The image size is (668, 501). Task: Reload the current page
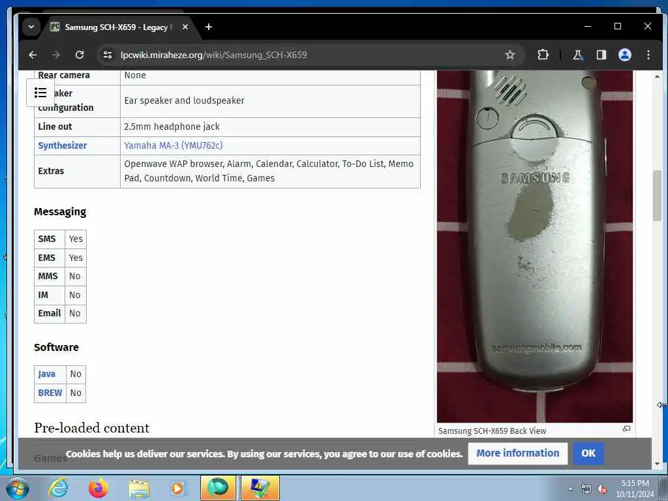(x=79, y=55)
